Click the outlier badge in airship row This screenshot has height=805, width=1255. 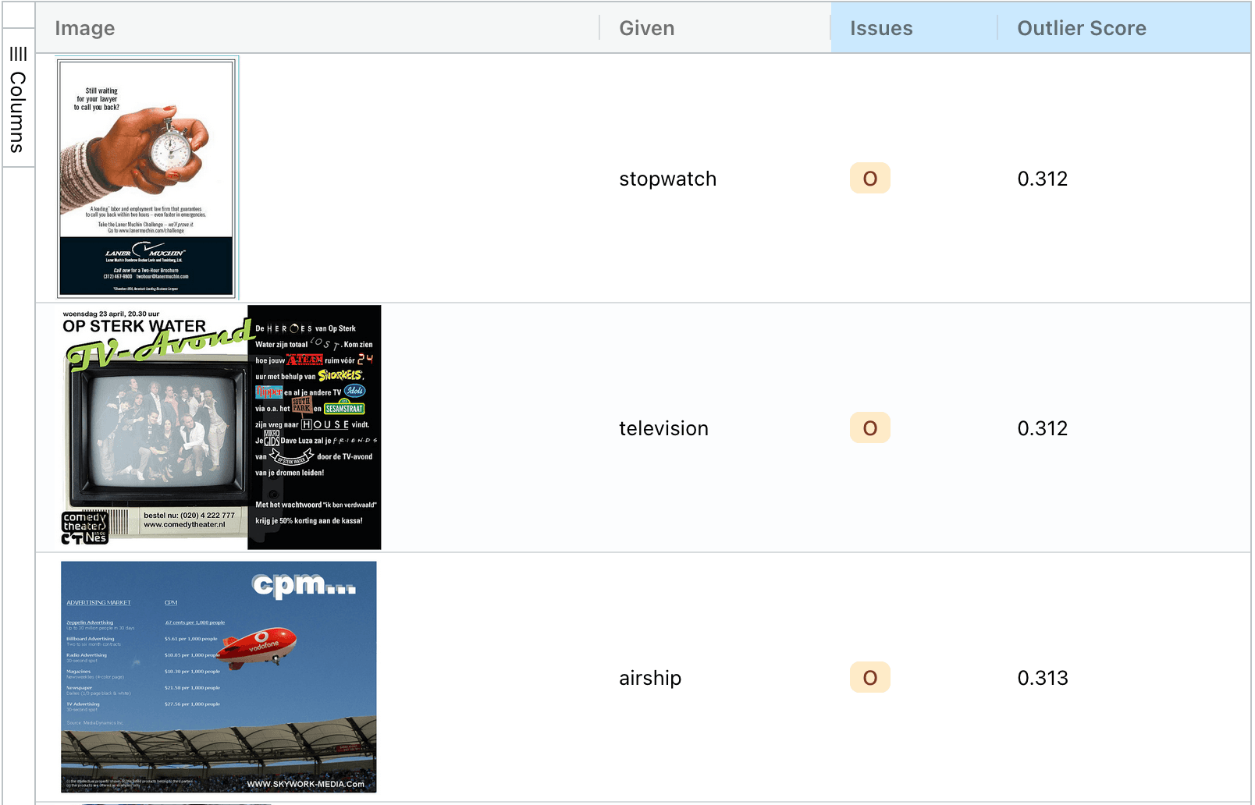click(869, 678)
